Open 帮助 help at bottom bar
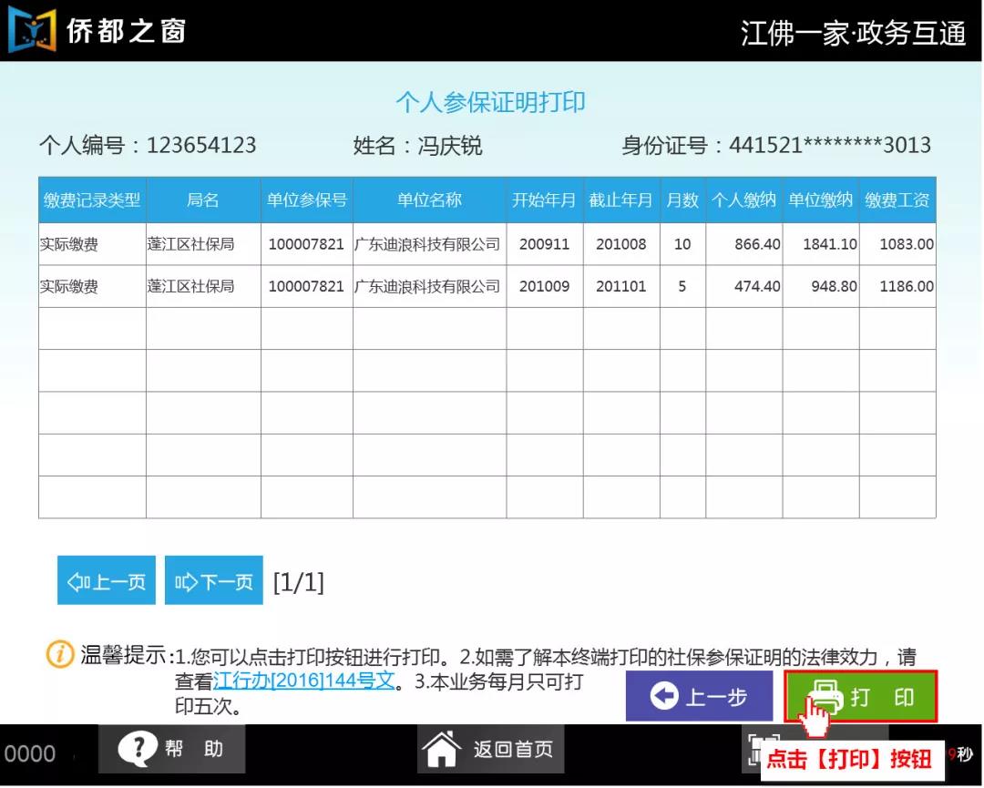Viewport: 984px width, 788px height. pos(172,749)
